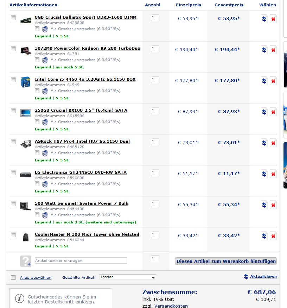Click gift wrap icon for Radeon R9 280
The width and height of the screenshot is (287, 308).
(x=45, y=60)
